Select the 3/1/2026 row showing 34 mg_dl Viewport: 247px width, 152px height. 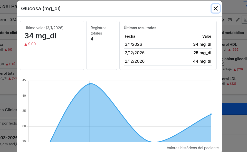coord(168,44)
